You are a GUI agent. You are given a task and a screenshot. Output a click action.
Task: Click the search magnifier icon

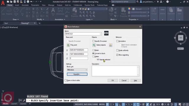(138, 2)
